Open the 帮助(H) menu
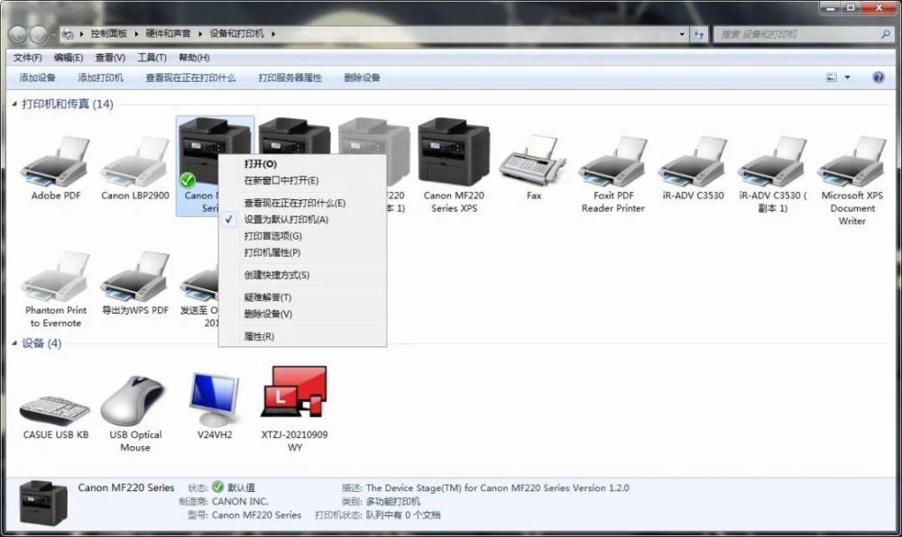The image size is (902, 537). 194,58
